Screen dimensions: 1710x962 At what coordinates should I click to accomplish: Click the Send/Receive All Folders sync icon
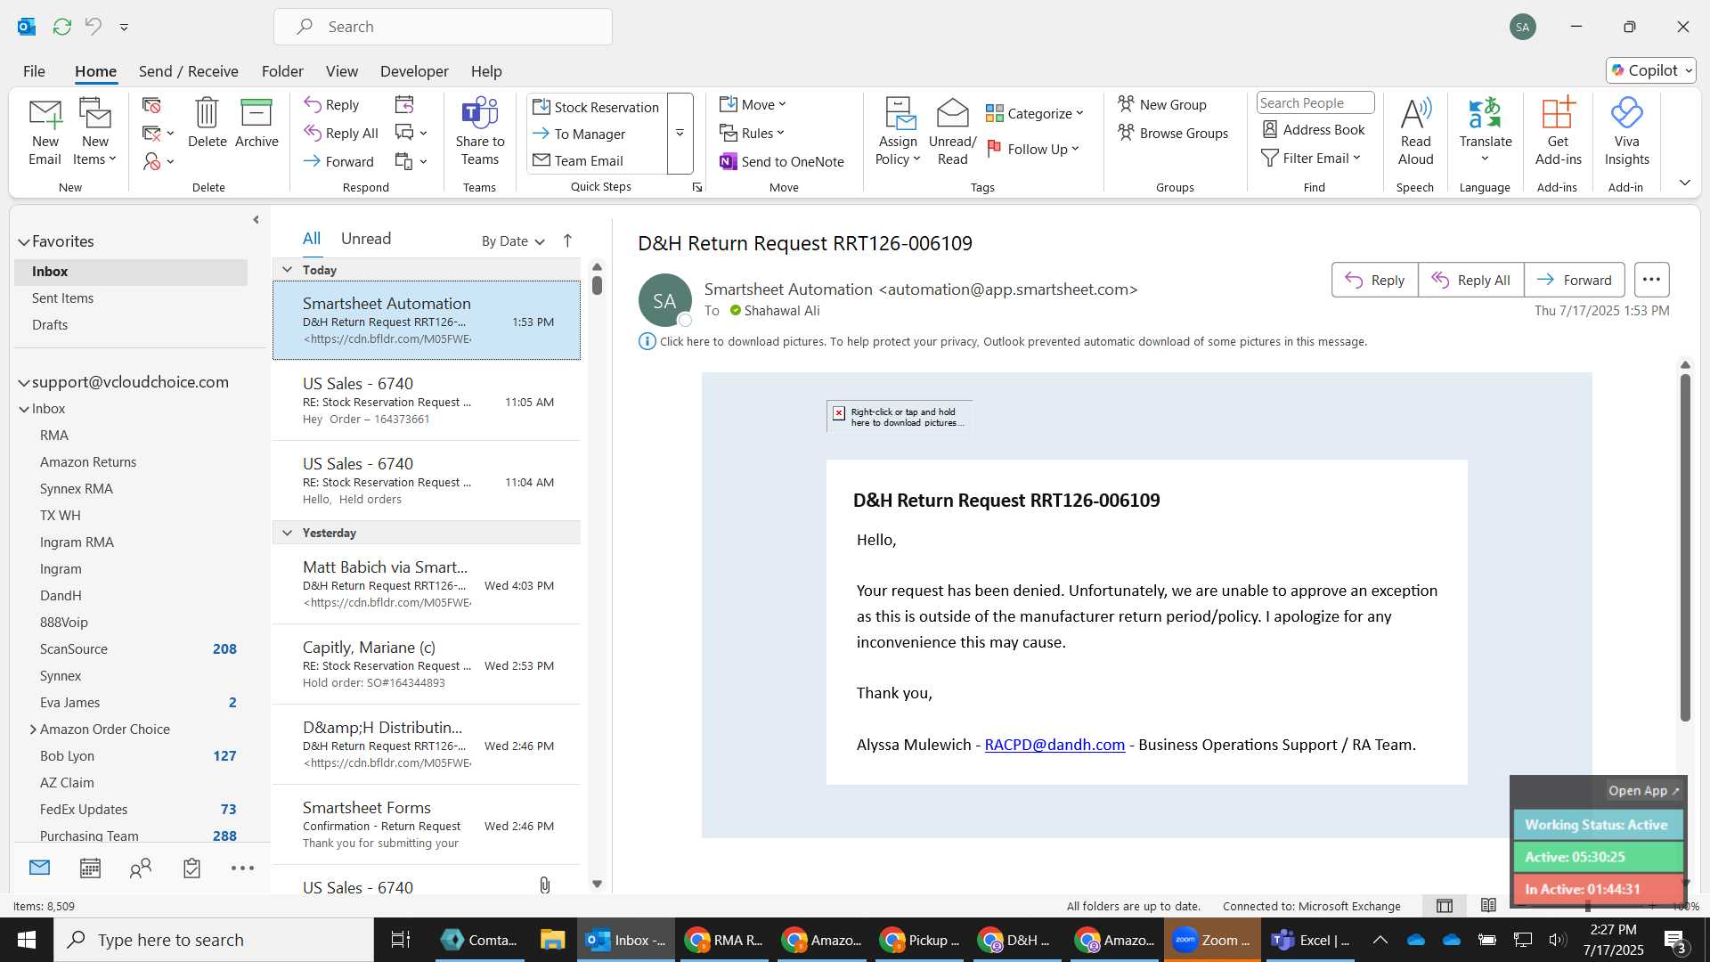[61, 27]
